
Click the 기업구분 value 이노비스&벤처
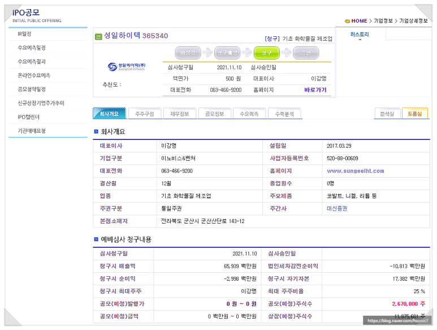(179, 158)
